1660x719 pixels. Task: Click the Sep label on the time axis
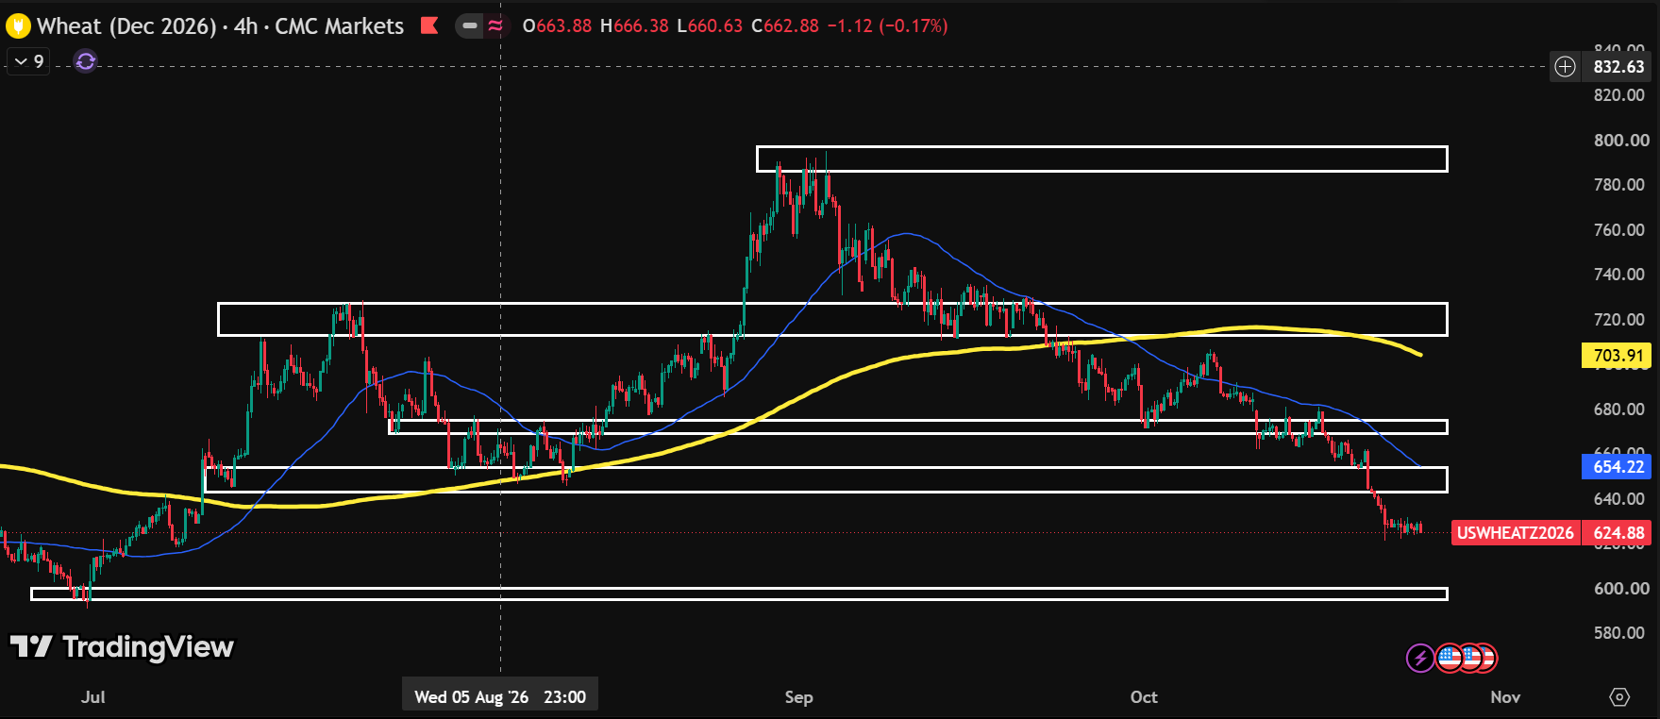tap(798, 697)
